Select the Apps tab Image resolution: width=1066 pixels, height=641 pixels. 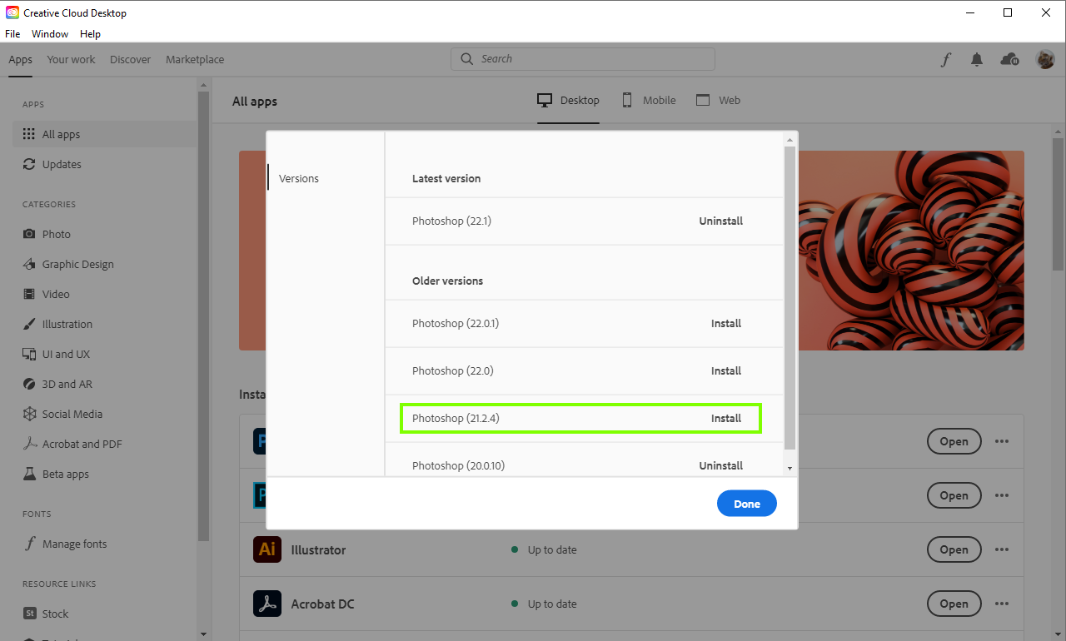tap(21, 59)
